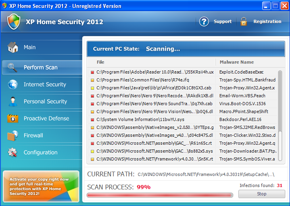Image resolution: width=290 pixels, height=206 pixels.
Task: Click the padlock Registration icon
Action: pyautogui.click(x=244, y=22)
